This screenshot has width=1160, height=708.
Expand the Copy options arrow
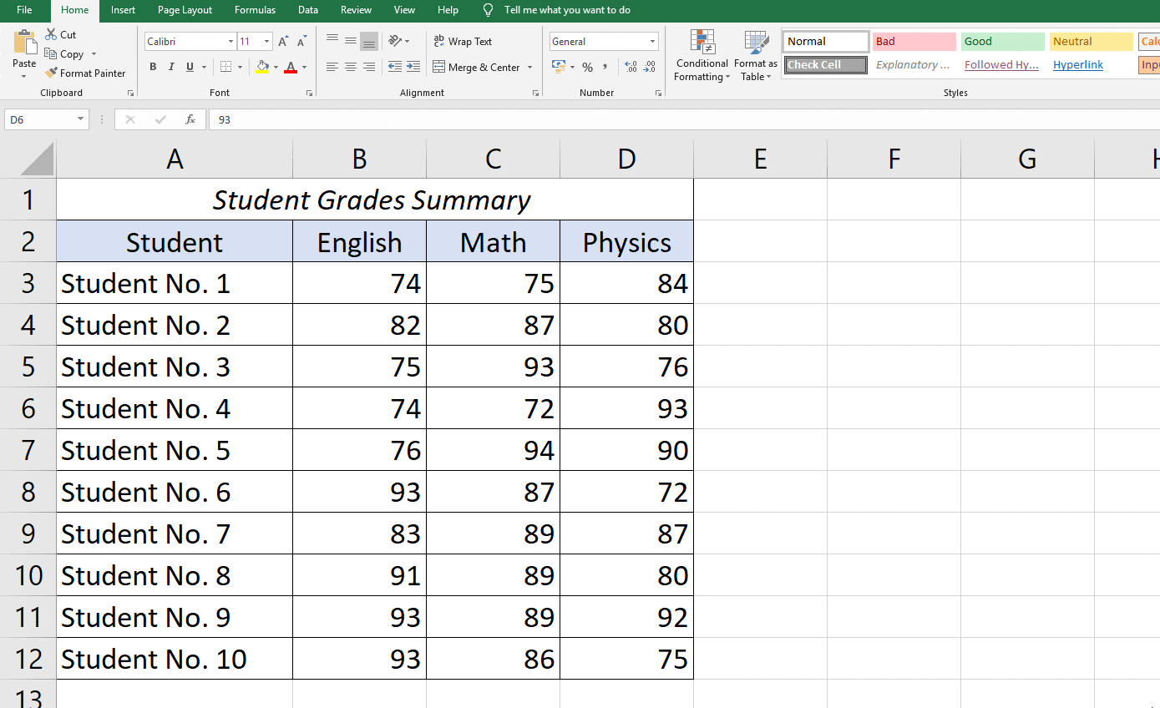(94, 54)
